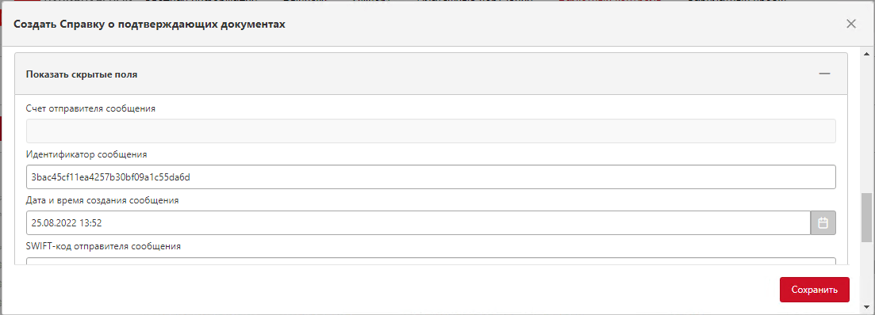Click the Дата и время создания сообщения label
Viewport: 875px width, 315px height.
coord(102,200)
